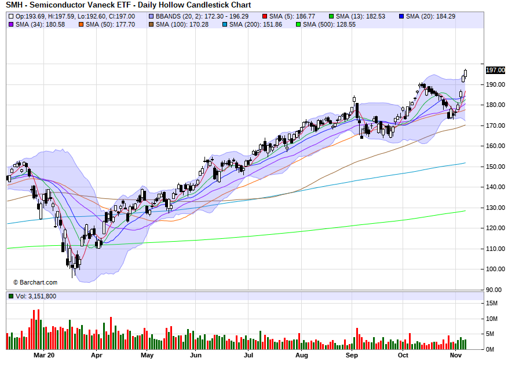Click the Vol: 3,151,800 label
This screenshot has height=373, width=508.
(x=36, y=296)
